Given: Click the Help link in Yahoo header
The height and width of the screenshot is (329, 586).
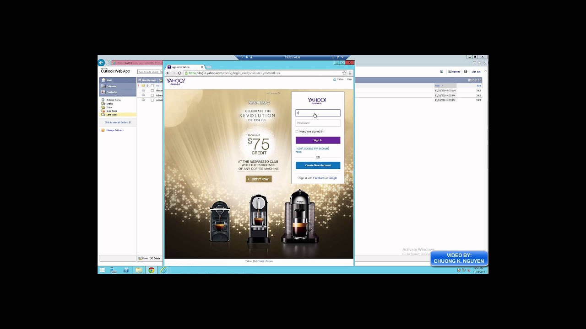Looking at the screenshot, I should (x=349, y=80).
